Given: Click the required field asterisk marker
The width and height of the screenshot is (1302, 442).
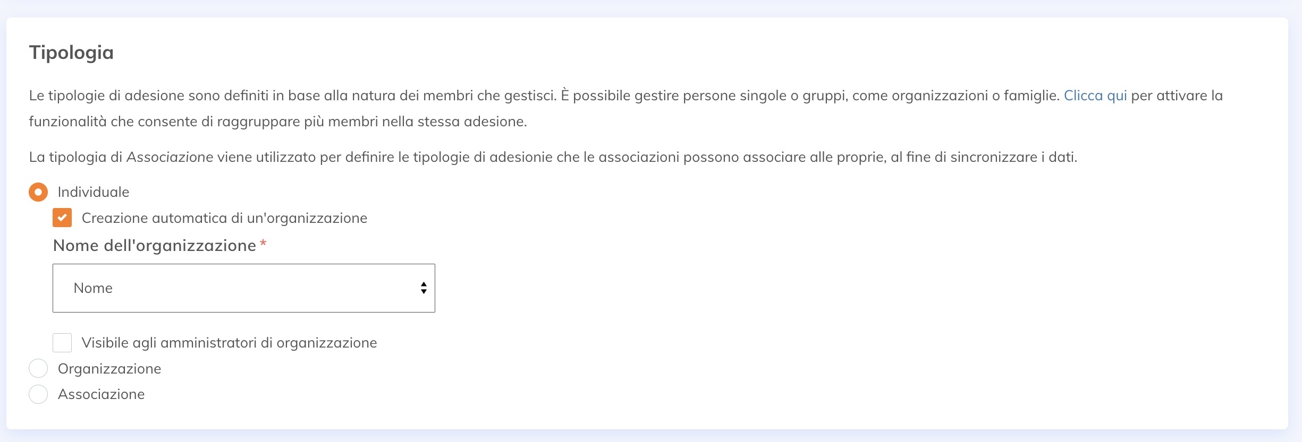Looking at the screenshot, I should pos(264,244).
